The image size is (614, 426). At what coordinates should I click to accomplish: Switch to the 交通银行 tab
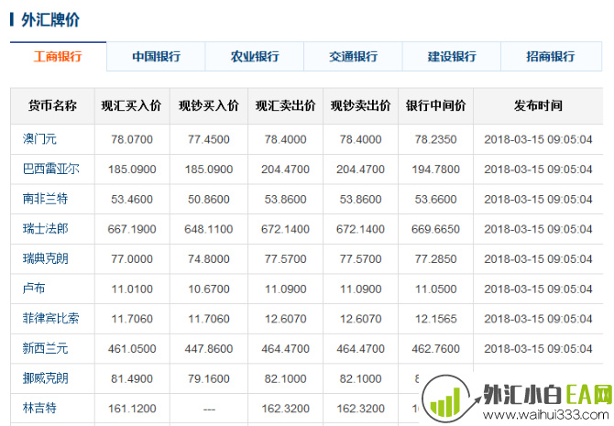[353, 57]
